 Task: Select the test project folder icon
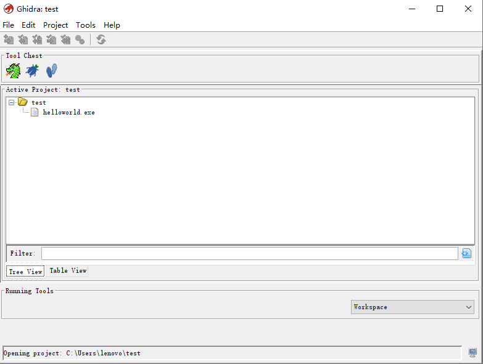(x=22, y=102)
